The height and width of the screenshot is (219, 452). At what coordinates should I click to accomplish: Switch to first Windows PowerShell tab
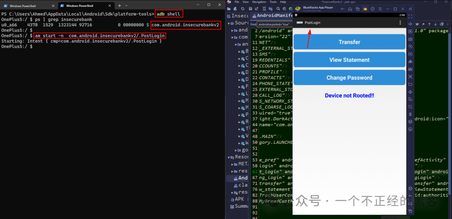(29, 6)
